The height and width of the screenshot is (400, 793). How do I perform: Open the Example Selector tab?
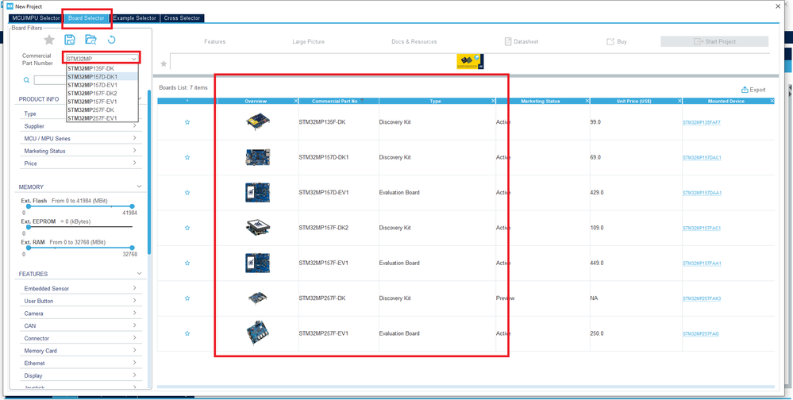pyautogui.click(x=134, y=18)
